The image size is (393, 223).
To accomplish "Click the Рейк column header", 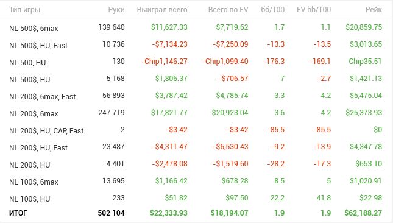I will (x=374, y=10).
